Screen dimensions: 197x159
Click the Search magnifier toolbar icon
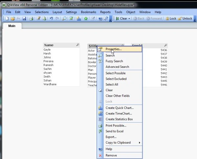click(x=64, y=19)
